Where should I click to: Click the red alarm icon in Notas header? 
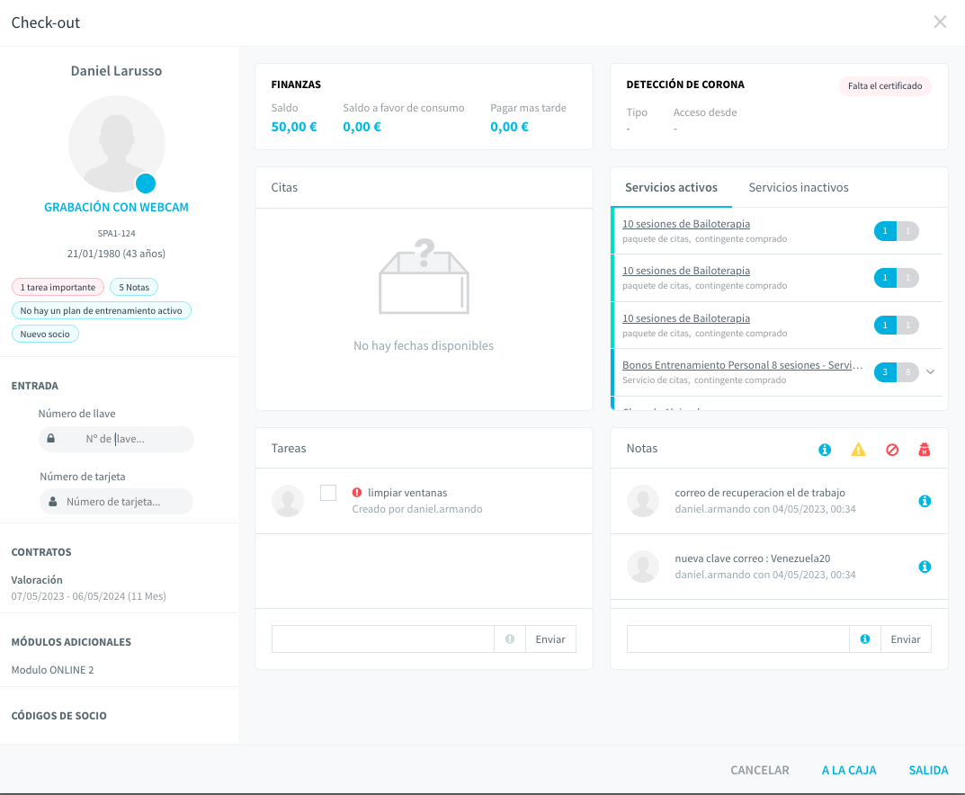click(x=924, y=450)
